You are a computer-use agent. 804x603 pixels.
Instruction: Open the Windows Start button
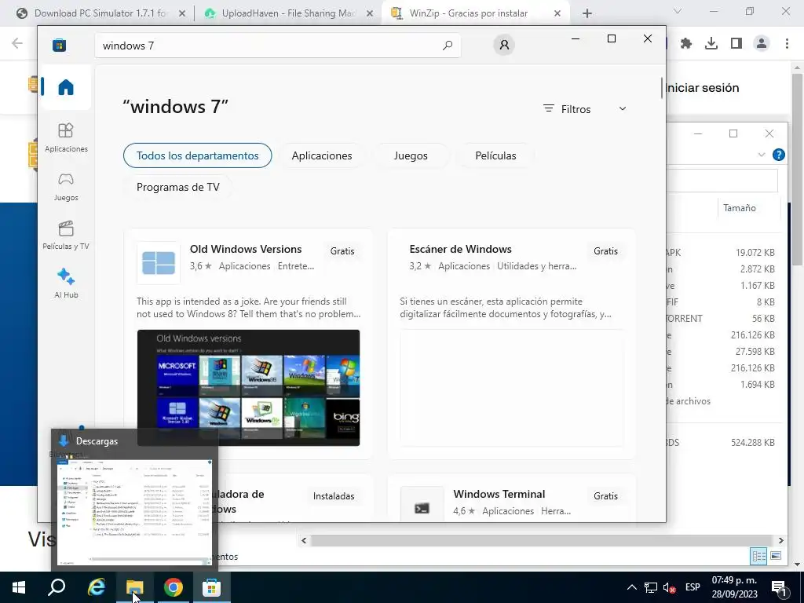point(19,587)
